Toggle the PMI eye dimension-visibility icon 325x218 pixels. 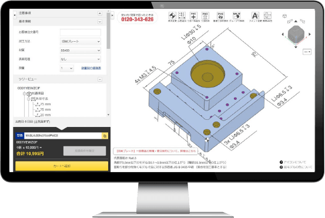pos(220,16)
